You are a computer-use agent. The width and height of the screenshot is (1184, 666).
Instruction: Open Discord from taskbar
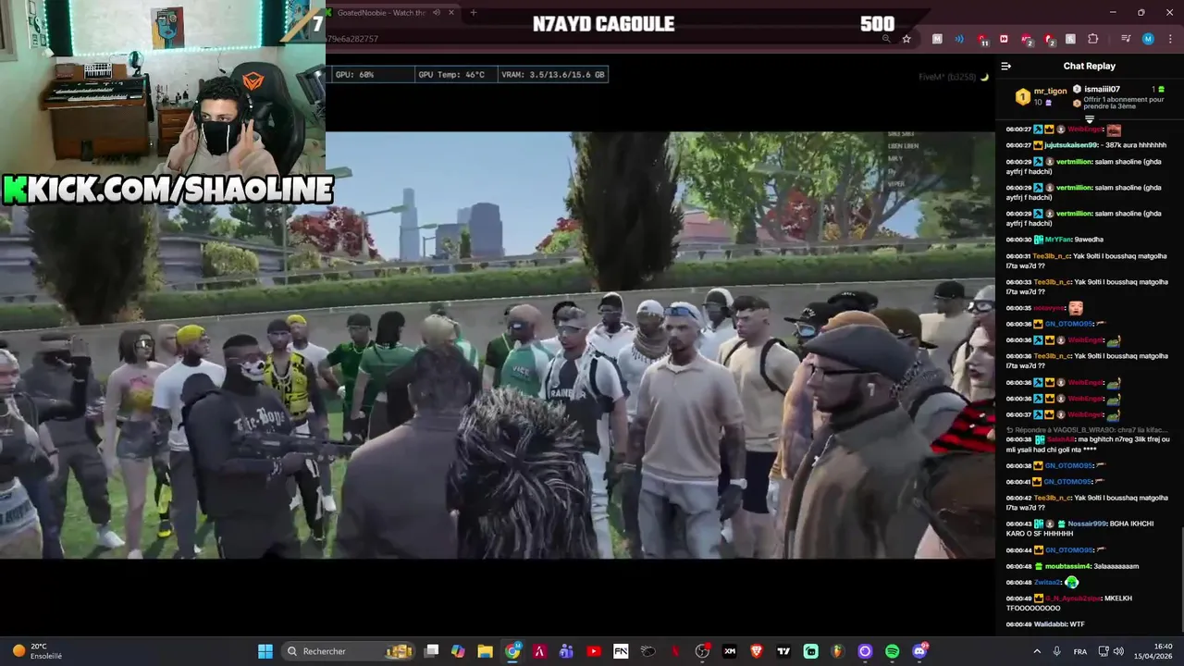coord(919,651)
